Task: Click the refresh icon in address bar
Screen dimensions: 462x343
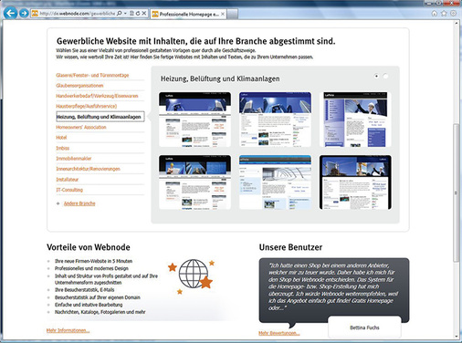Action: (138, 14)
